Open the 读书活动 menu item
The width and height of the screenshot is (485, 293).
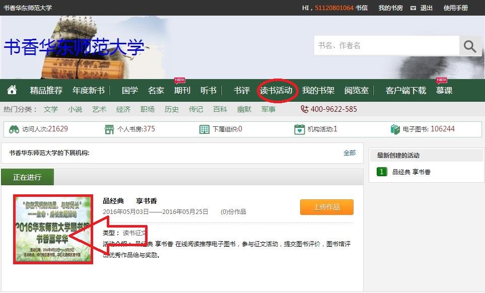(x=276, y=91)
